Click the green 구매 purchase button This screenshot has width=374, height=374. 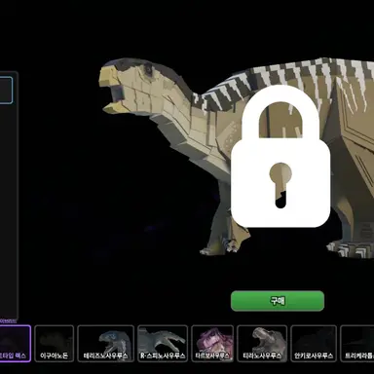(278, 301)
